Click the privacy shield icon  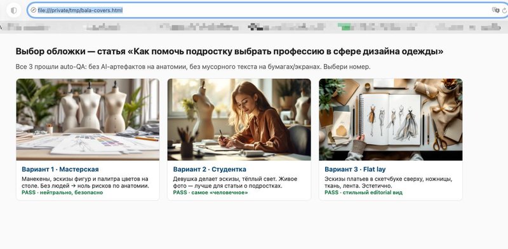[x=13, y=10]
